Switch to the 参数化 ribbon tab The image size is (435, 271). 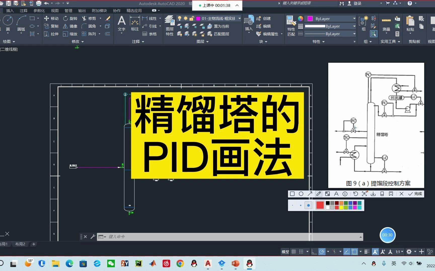click(x=39, y=11)
